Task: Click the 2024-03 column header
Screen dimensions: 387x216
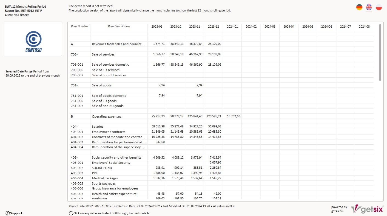Action: coord(270,27)
